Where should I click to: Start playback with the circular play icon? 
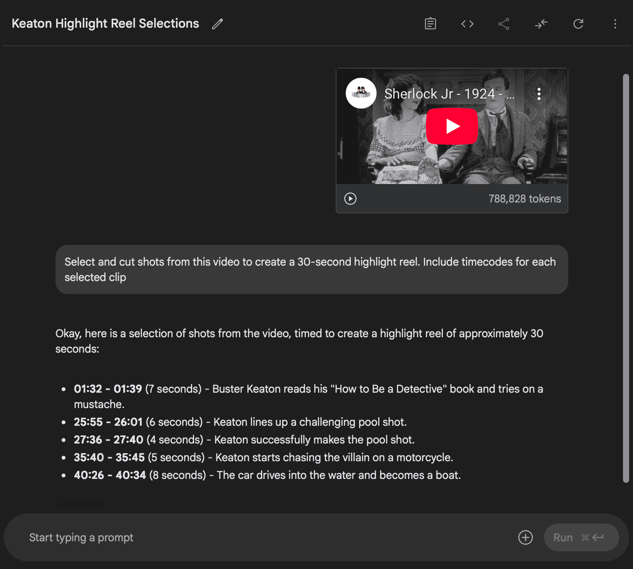click(350, 199)
